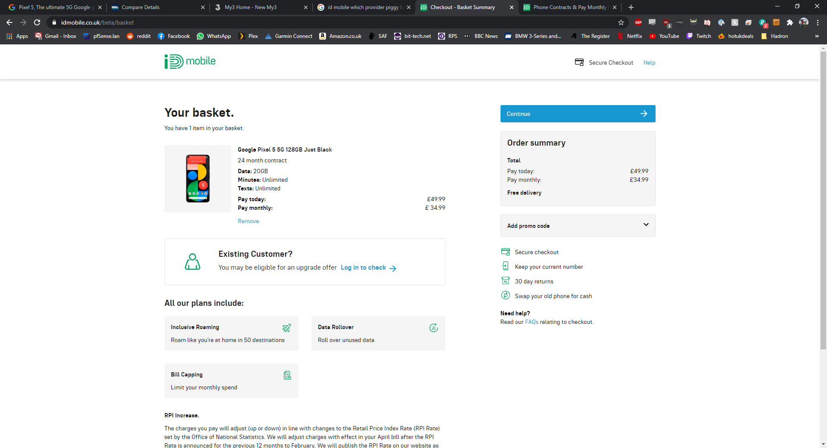
Task: Click the browser Forward arrow
Action: (23, 22)
